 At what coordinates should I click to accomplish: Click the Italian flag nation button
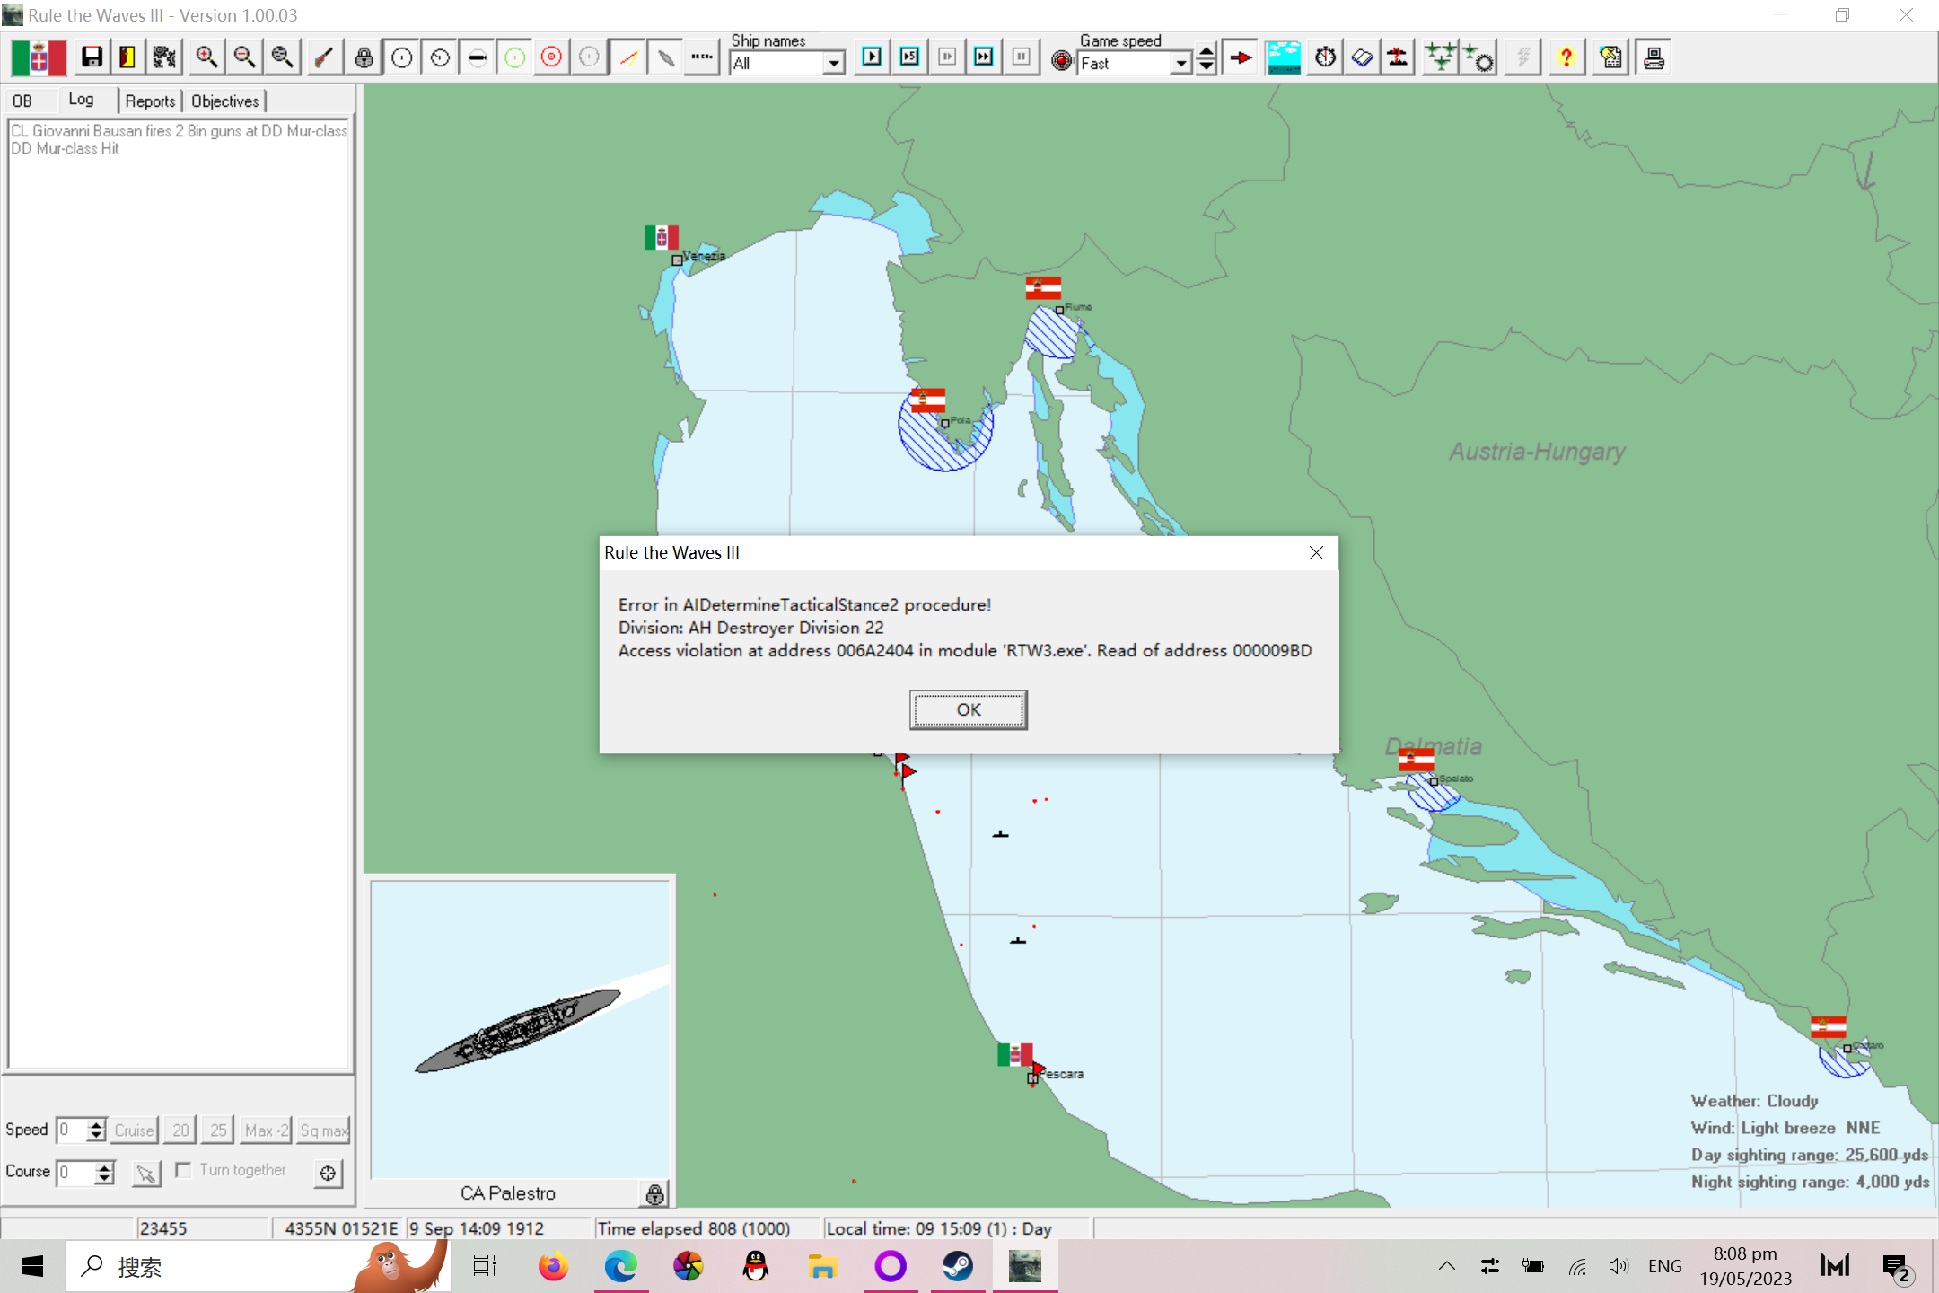point(38,58)
